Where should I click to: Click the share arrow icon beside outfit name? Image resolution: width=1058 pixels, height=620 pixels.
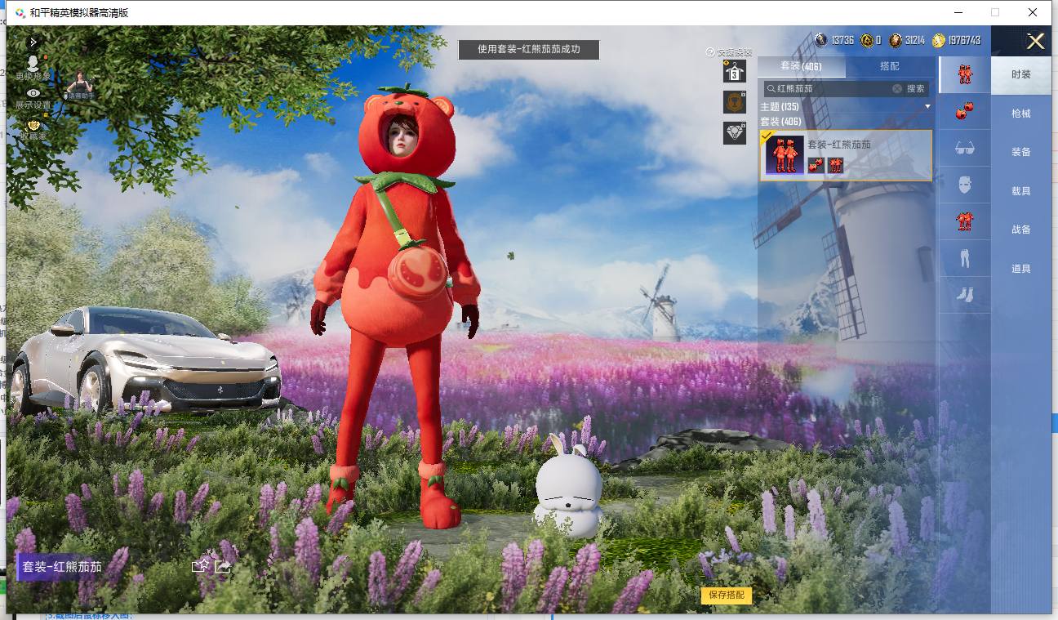(223, 565)
